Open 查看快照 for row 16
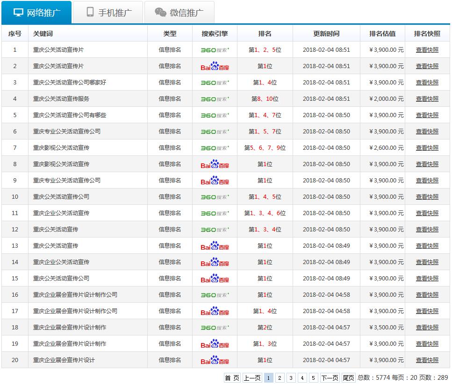452x384 pixels. (x=427, y=295)
